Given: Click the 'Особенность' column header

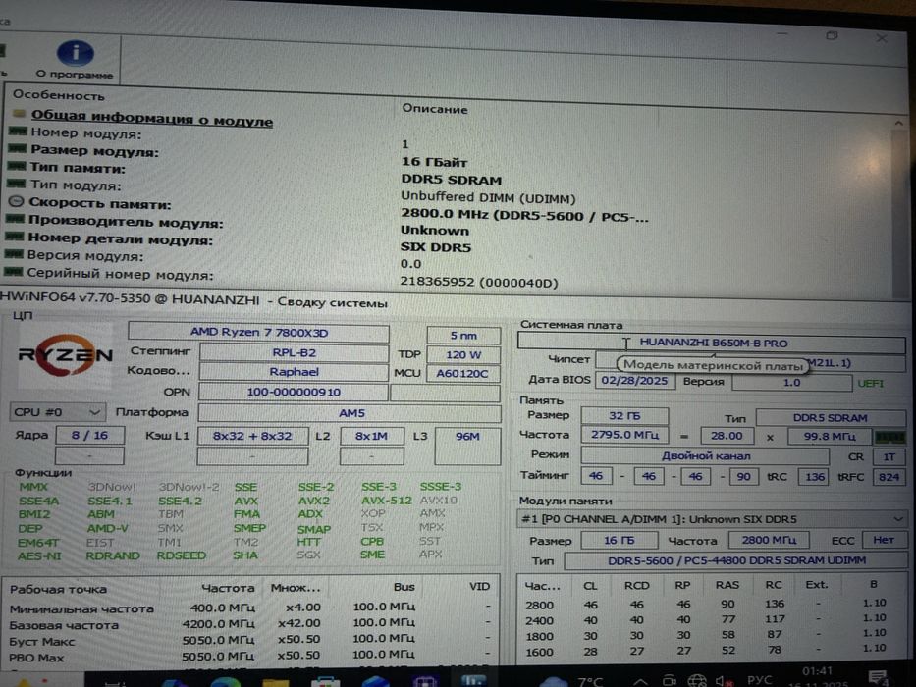Looking at the screenshot, I should point(59,94).
